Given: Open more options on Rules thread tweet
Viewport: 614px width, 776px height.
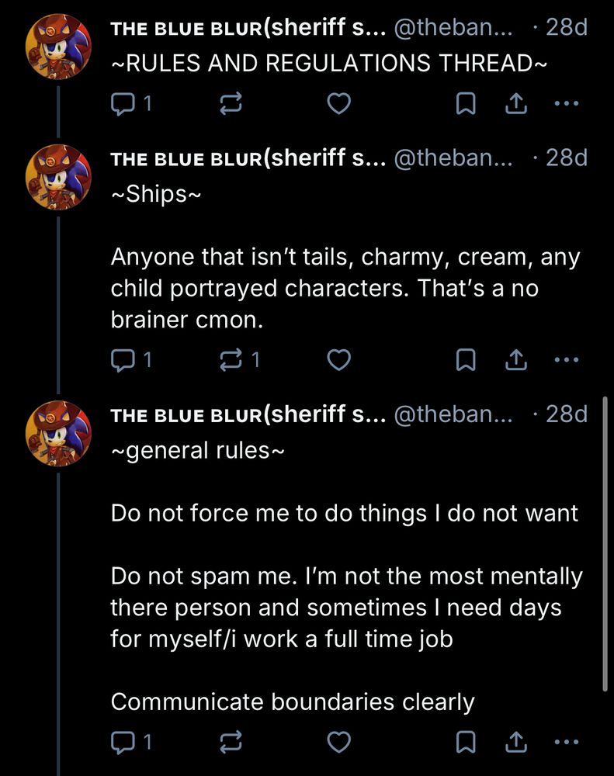Looking at the screenshot, I should coord(567,104).
